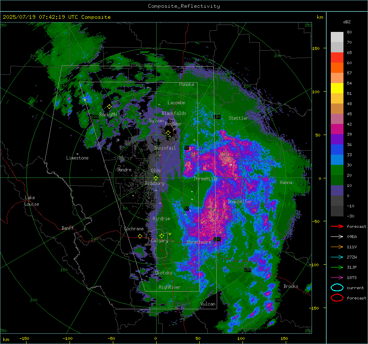
Task: Click the Composite_Reflectivity title
Action: click(x=184, y=6)
